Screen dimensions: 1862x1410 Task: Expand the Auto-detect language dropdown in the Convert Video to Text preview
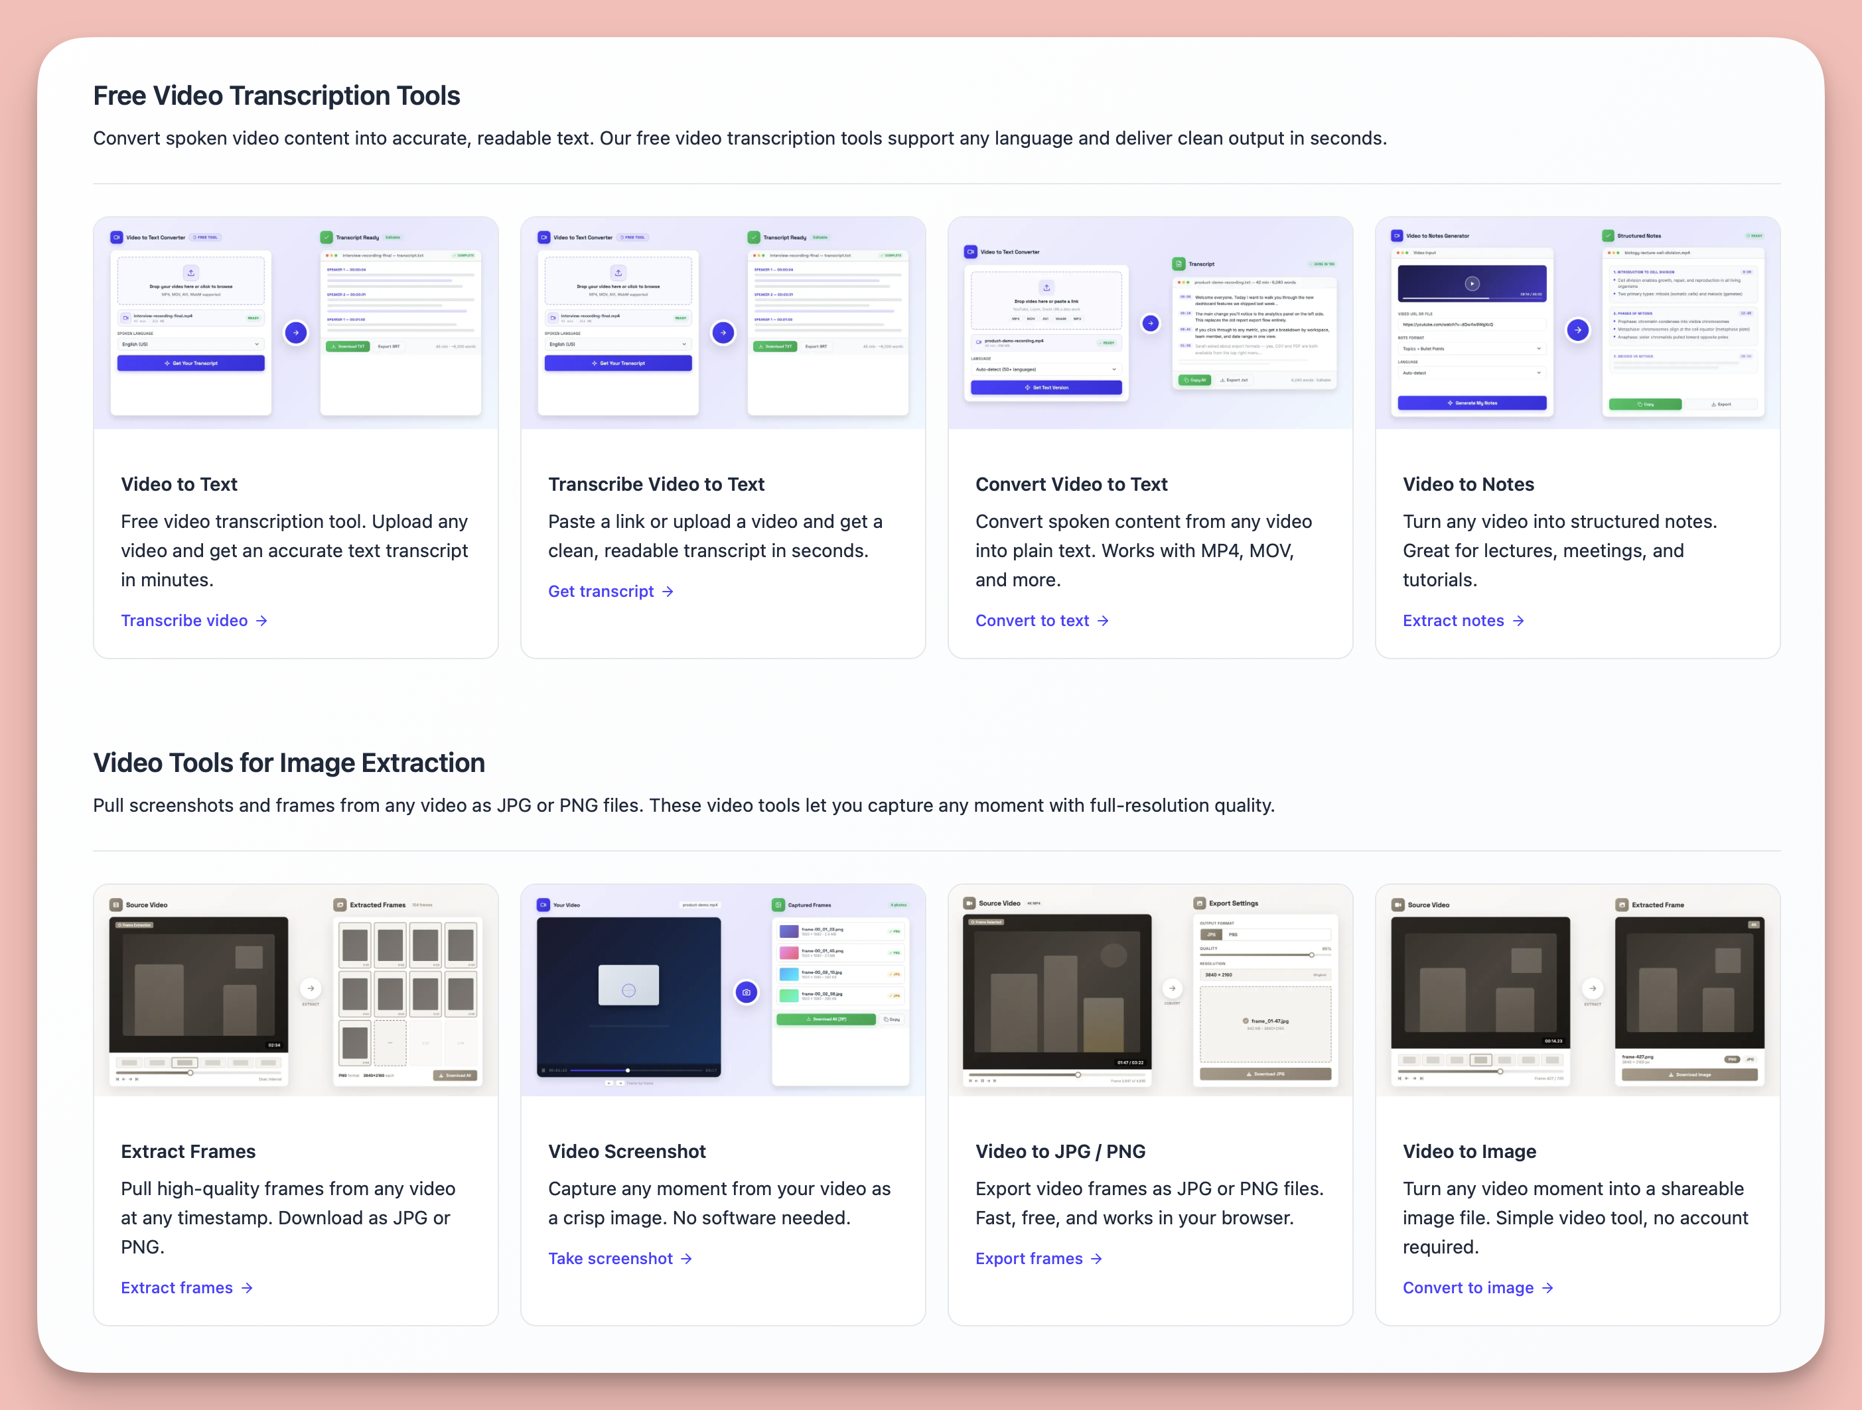coord(1046,369)
